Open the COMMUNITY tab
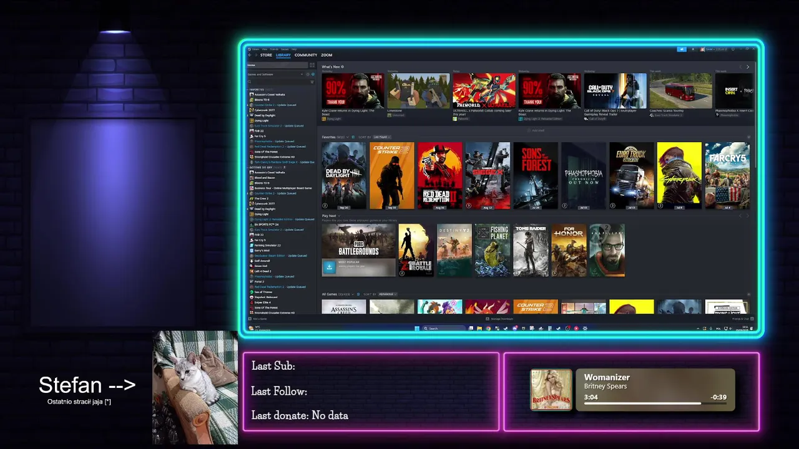 pos(306,55)
